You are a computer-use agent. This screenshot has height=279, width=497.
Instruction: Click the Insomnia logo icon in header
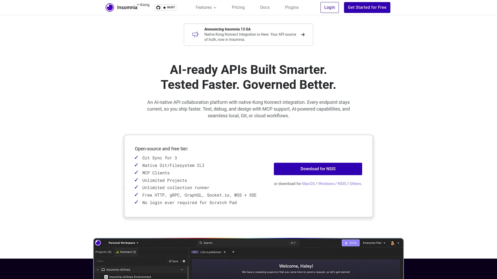[x=110, y=7]
